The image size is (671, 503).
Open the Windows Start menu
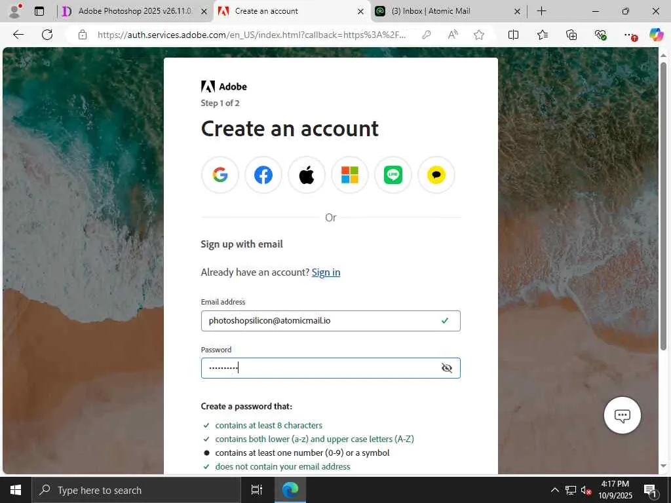point(16,490)
